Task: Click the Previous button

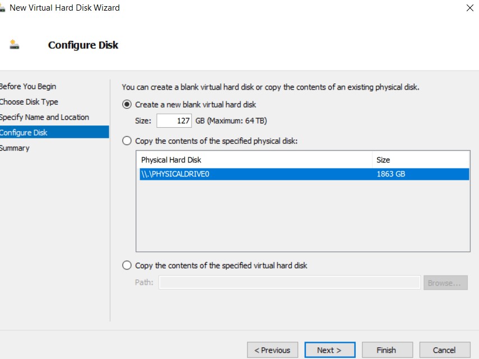Action: tap(272, 349)
